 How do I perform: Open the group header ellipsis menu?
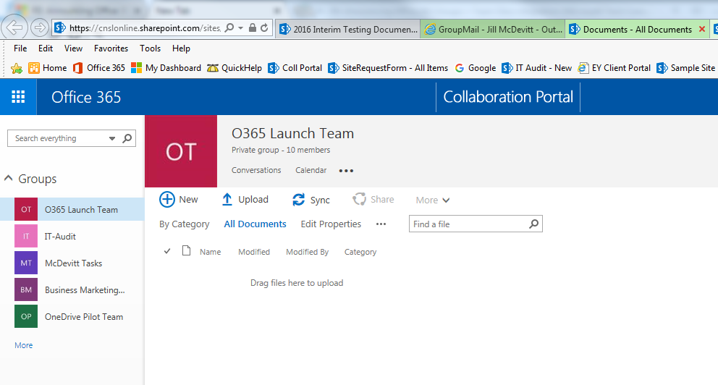pyautogui.click(x=346, y=171)
